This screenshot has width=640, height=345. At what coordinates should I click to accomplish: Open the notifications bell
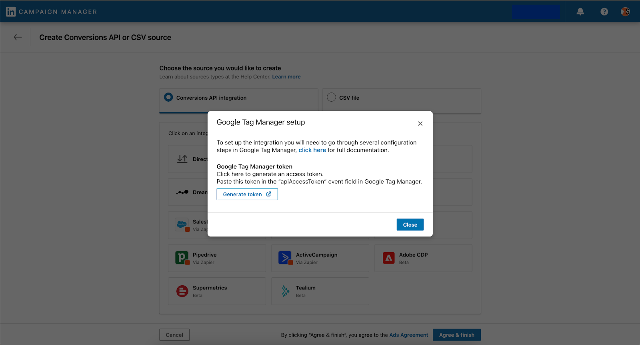click(580, 12)
